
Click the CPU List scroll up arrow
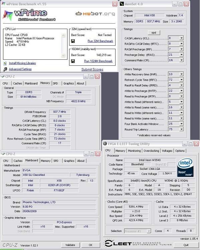63,35
